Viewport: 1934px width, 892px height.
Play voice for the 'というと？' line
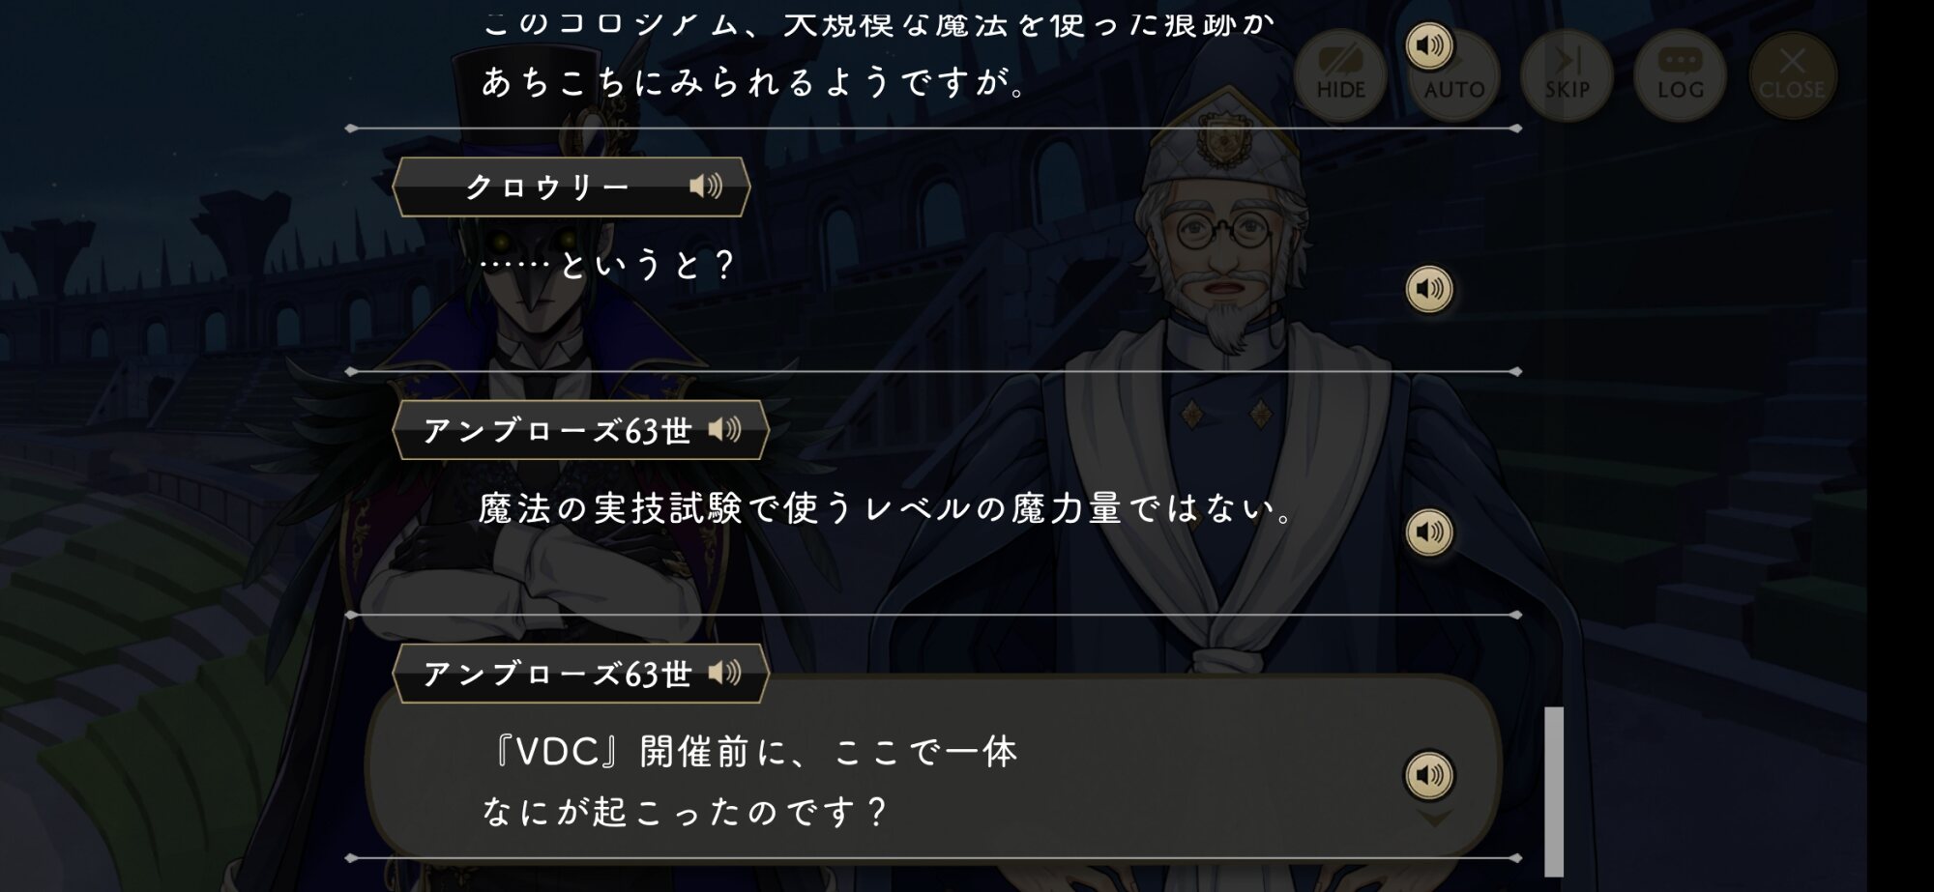coord(1429,289)
